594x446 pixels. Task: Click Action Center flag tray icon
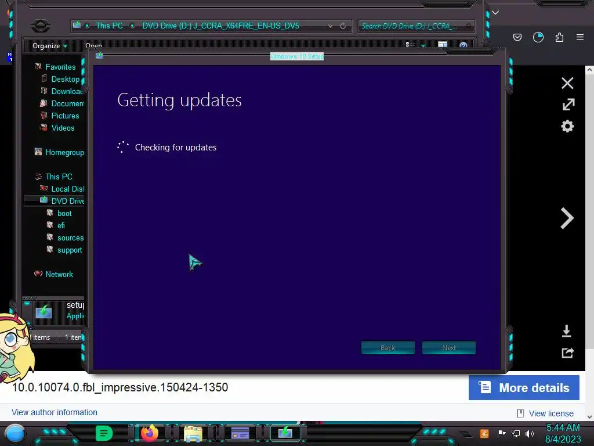pyautogui.click(x=501, y=433)
